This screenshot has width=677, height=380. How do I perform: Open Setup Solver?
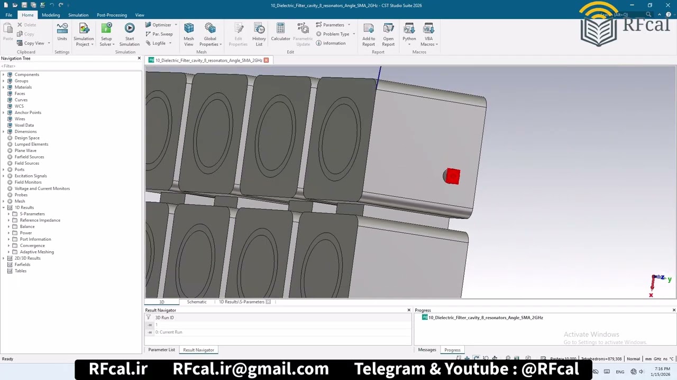[x=106, y=34]
